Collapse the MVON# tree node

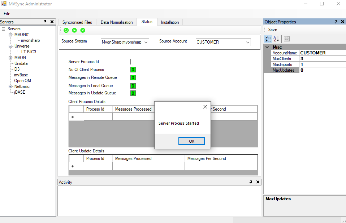pos(10,35)
